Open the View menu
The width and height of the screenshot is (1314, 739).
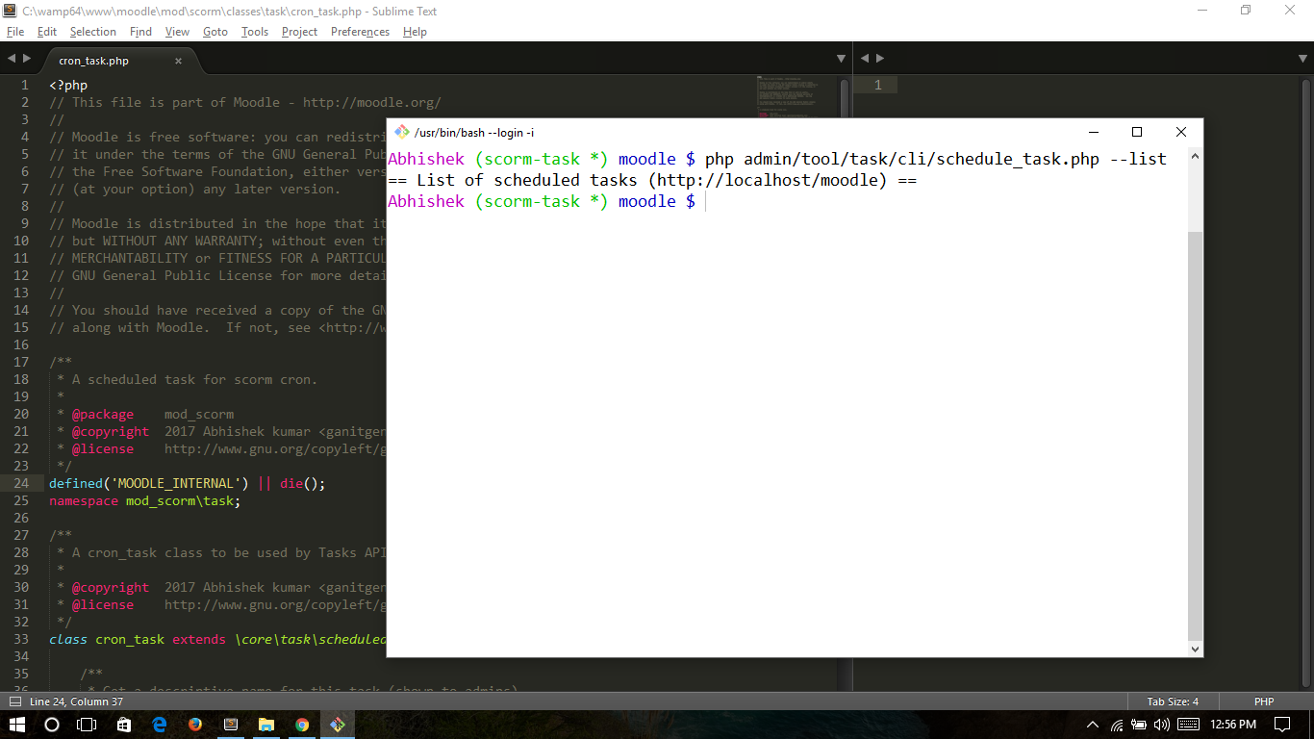177,32
